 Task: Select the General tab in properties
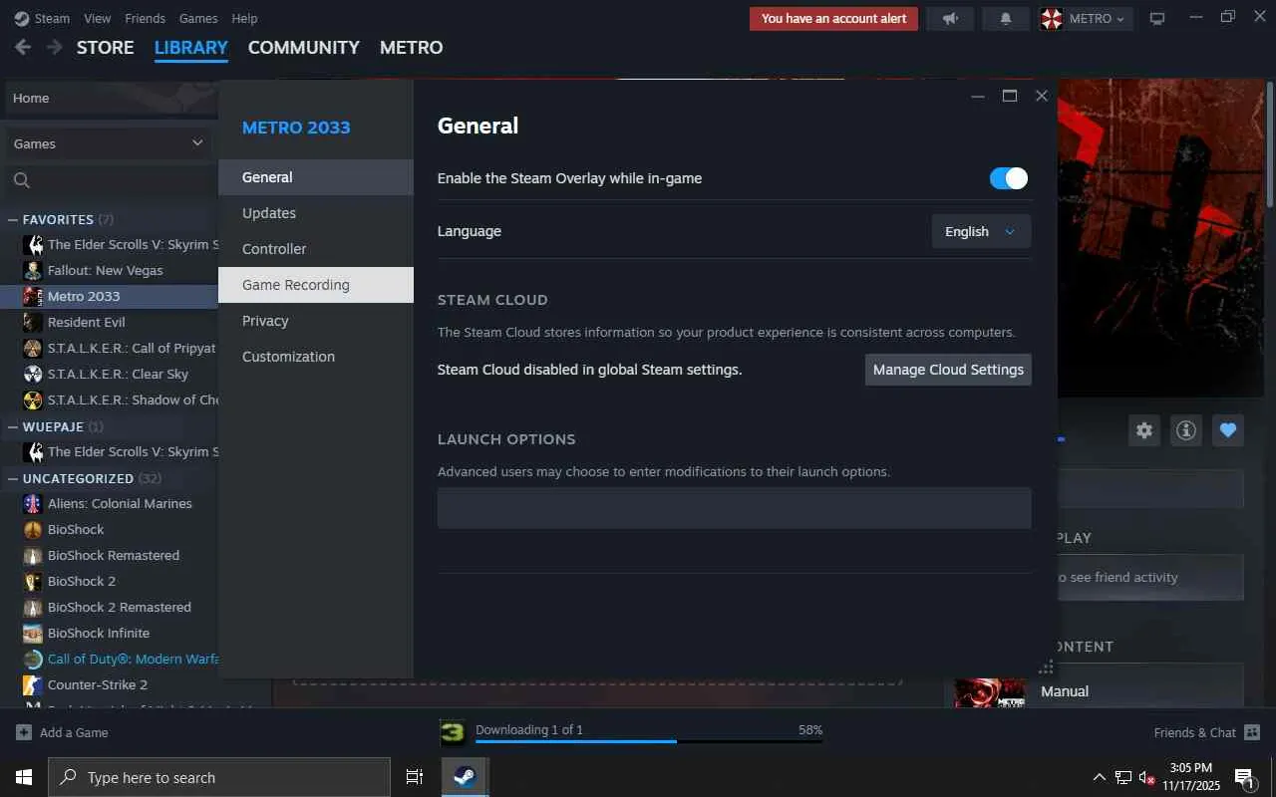(316, 177)
